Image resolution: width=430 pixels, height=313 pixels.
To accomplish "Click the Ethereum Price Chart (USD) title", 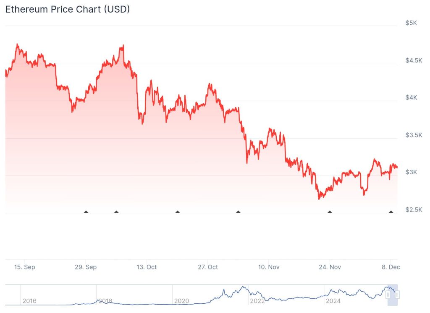I will tap(67, 9).
